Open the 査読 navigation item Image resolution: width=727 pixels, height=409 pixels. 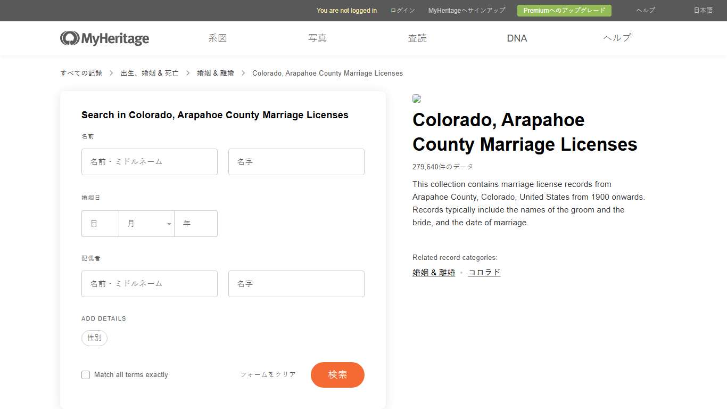[417, 38]
